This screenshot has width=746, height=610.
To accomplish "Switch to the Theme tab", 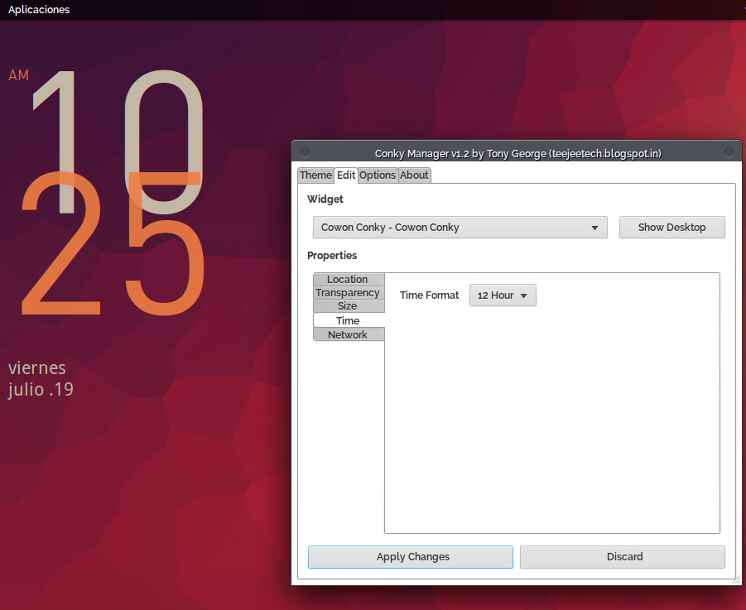I will (x=315, y=175).
